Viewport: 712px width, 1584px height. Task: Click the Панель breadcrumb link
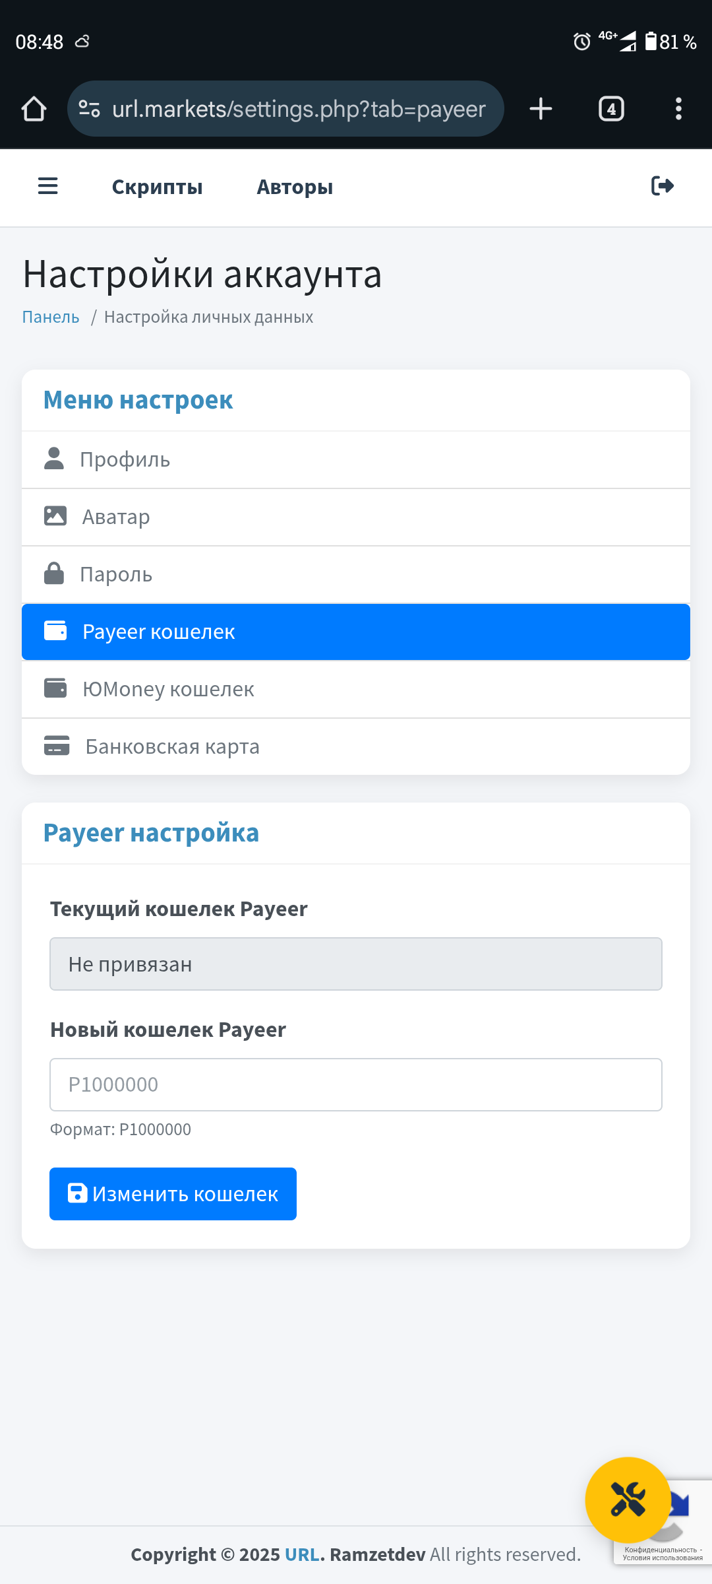(x=51, y=317)
